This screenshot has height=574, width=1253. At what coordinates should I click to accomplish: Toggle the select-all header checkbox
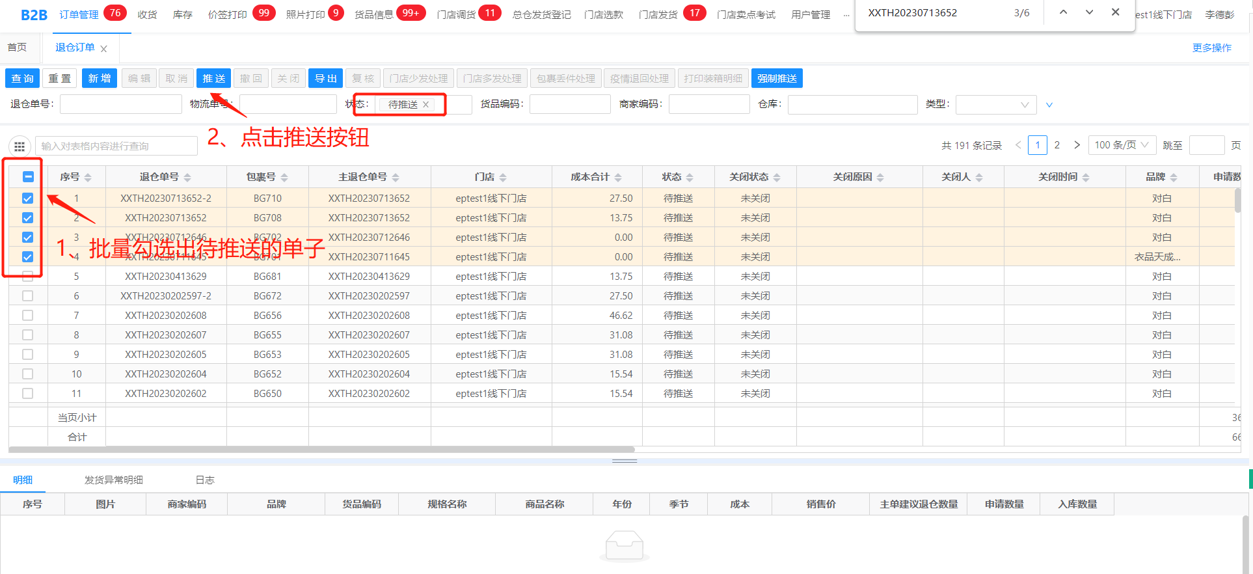[x=28, y=177]
